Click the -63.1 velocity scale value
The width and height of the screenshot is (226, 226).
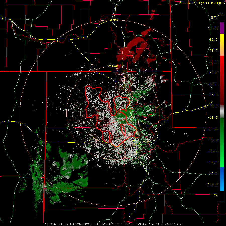(213, 151)
